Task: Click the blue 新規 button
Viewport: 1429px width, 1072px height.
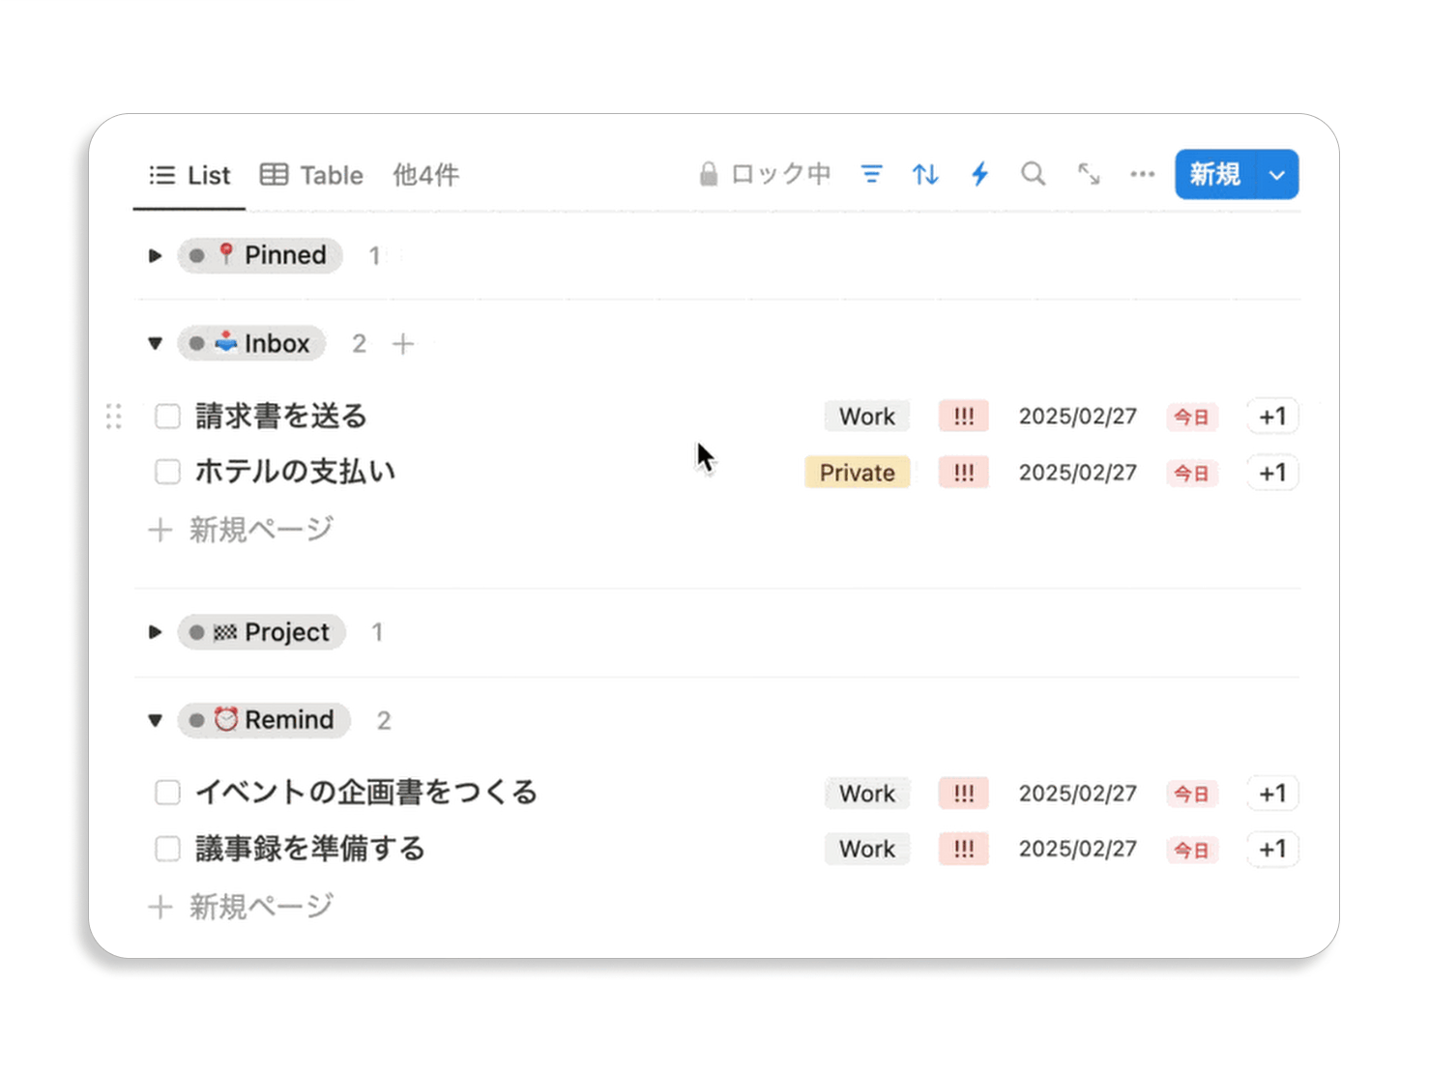Action: coord(1214,175)
